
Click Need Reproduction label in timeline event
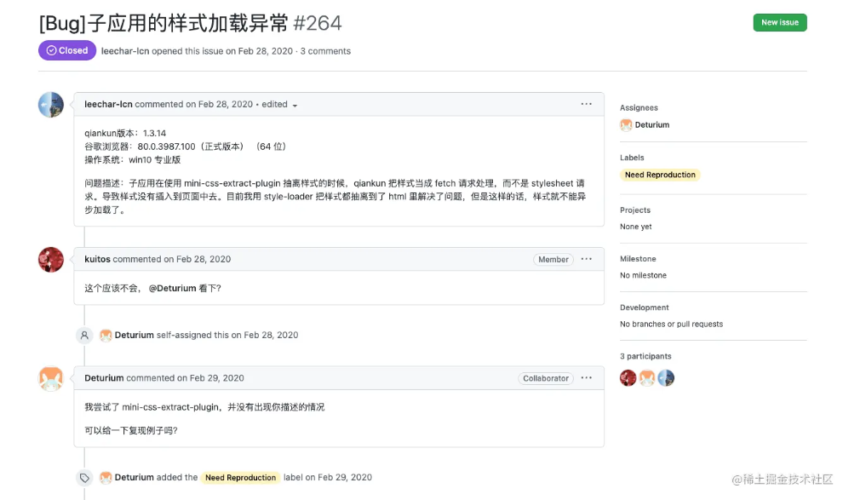coord(240,477)
